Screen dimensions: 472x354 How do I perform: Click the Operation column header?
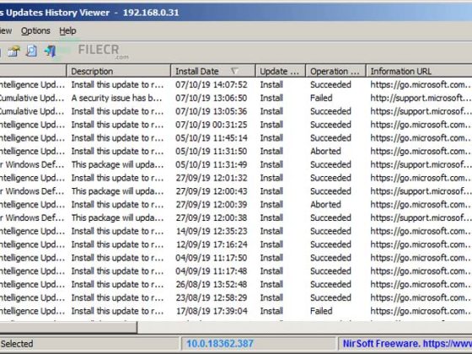click(335, 71)
